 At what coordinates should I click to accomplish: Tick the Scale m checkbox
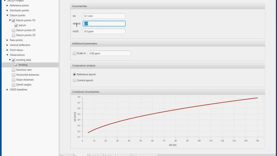pos(74,53)
